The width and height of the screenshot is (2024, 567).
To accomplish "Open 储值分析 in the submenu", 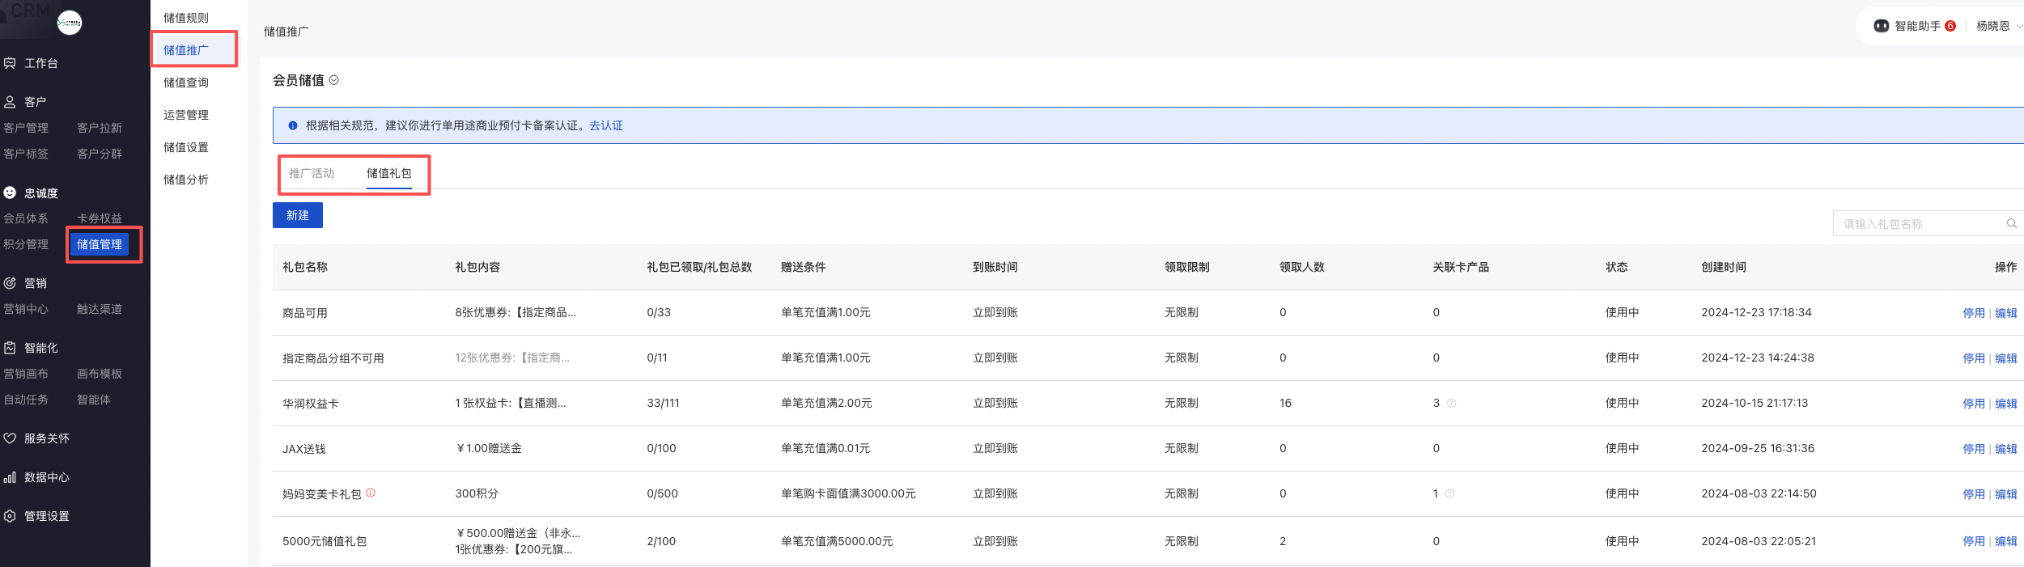I will point(186,180).
